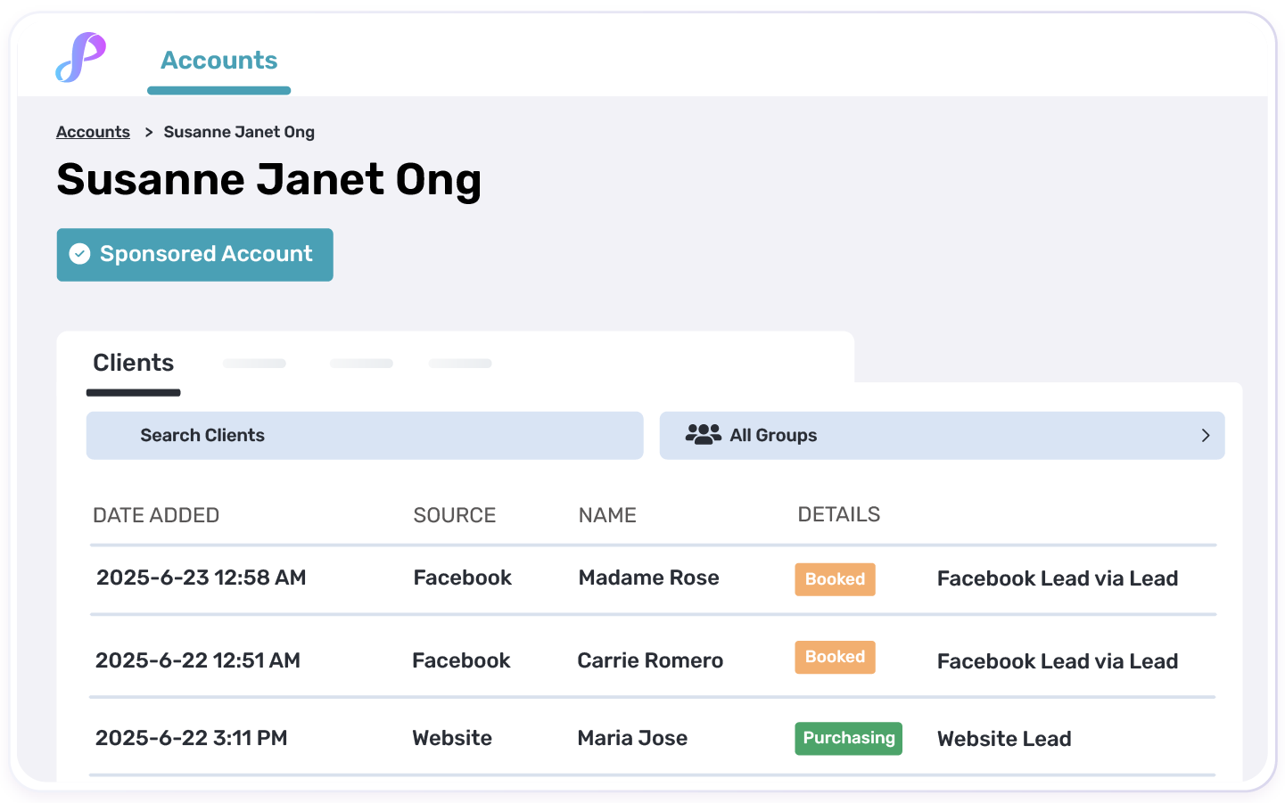Image resolution: width=1285 pixels, height=803 pixels.
Task: Click into the Search Clients field
Action: coord(364,435)
